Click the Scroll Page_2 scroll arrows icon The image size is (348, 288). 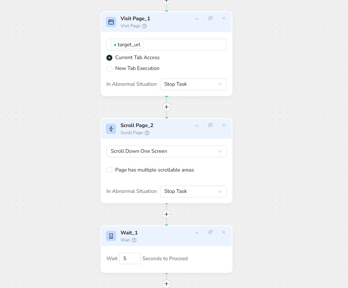(x=111, y=129)
